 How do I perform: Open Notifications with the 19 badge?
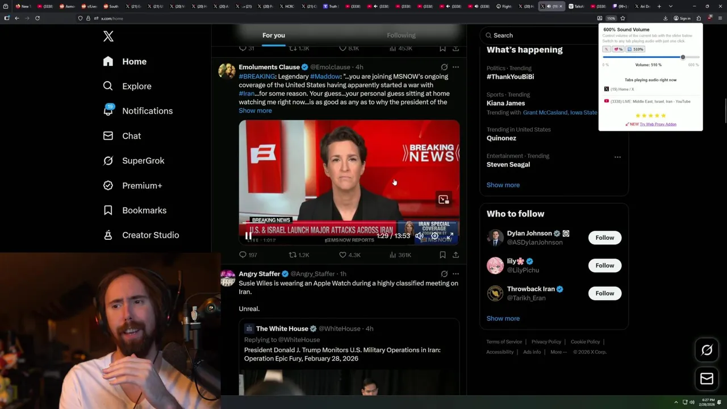[137, 111]
